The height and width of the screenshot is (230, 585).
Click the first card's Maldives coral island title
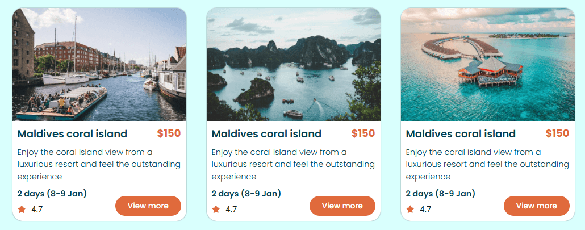click(x=72, y=134)
